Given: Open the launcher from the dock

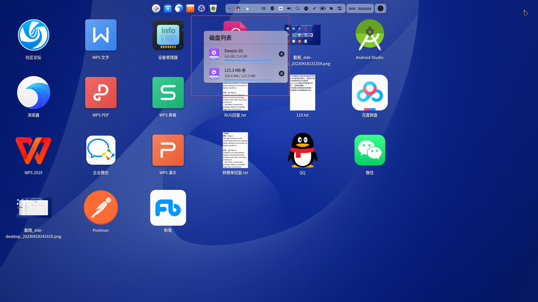Looking at the screenshot, I should click(156, 8).
